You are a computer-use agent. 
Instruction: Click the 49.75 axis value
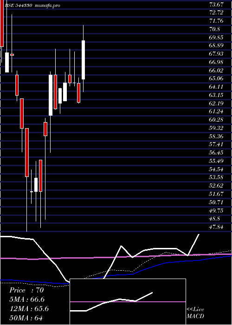tap(216, 210)
